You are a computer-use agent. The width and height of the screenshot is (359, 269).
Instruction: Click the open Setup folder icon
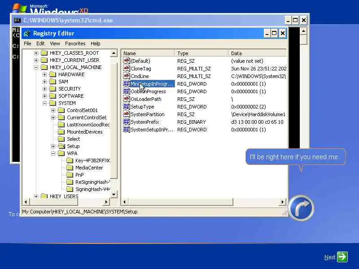[x=61, y=146]
